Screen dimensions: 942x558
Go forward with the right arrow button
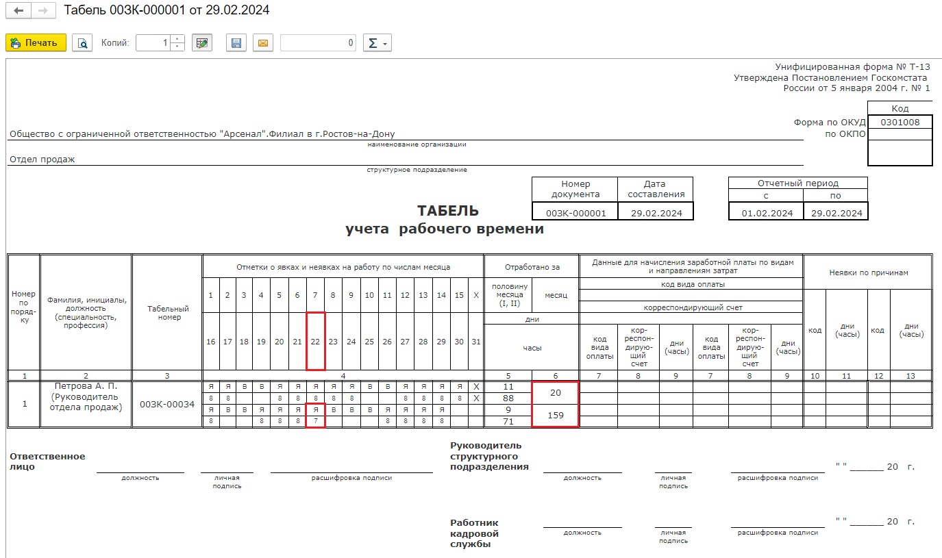(42, 11)
